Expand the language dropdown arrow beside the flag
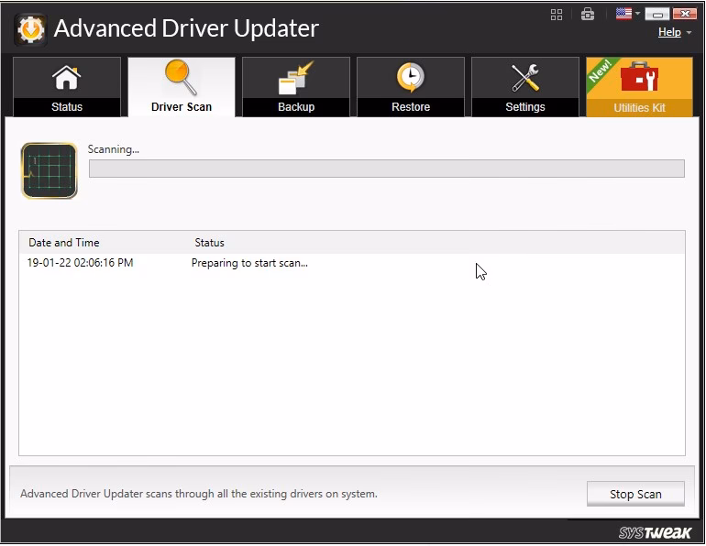Viewport: 706px width, 546px height. (x=637, y=14)
